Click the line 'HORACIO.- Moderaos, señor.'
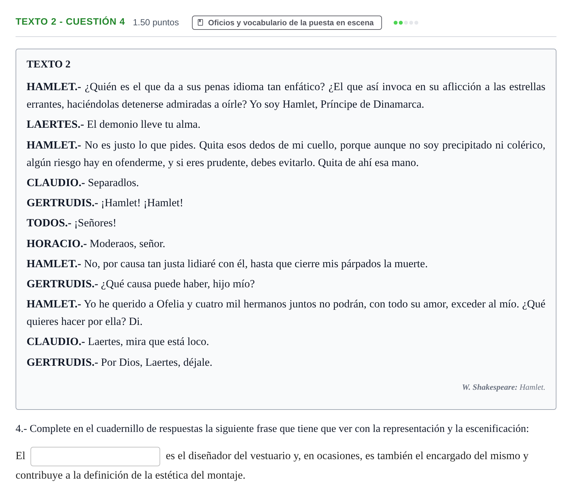Screen dimensions: 572x500 [x=96, y=244]
